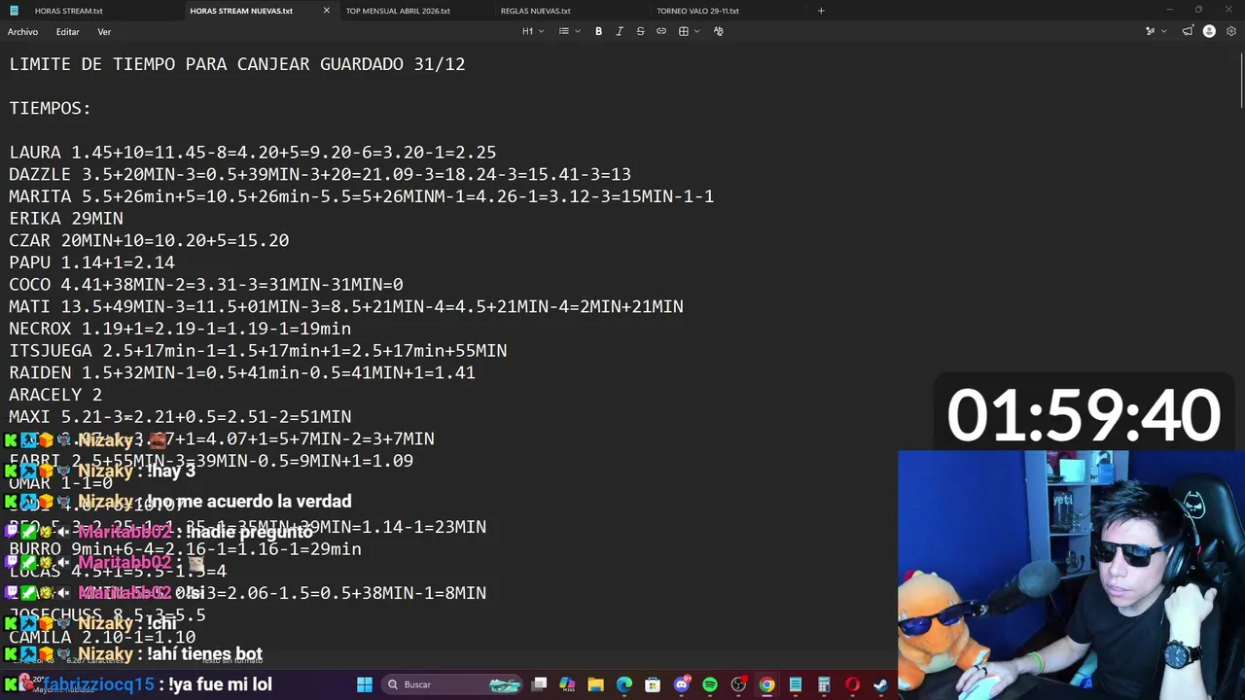Expand the H1 heading dropdown
Screen dimensions: 1245x700
(x=533, y=31)
